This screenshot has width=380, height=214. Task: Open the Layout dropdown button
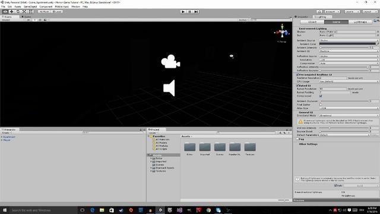pos(370,12)
